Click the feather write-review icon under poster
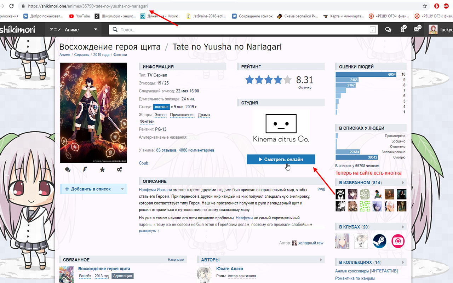 (85, 170)
